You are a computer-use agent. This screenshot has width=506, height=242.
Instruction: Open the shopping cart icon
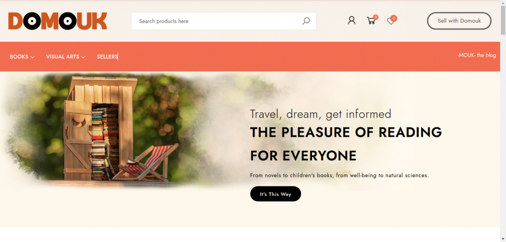point(371,21)
